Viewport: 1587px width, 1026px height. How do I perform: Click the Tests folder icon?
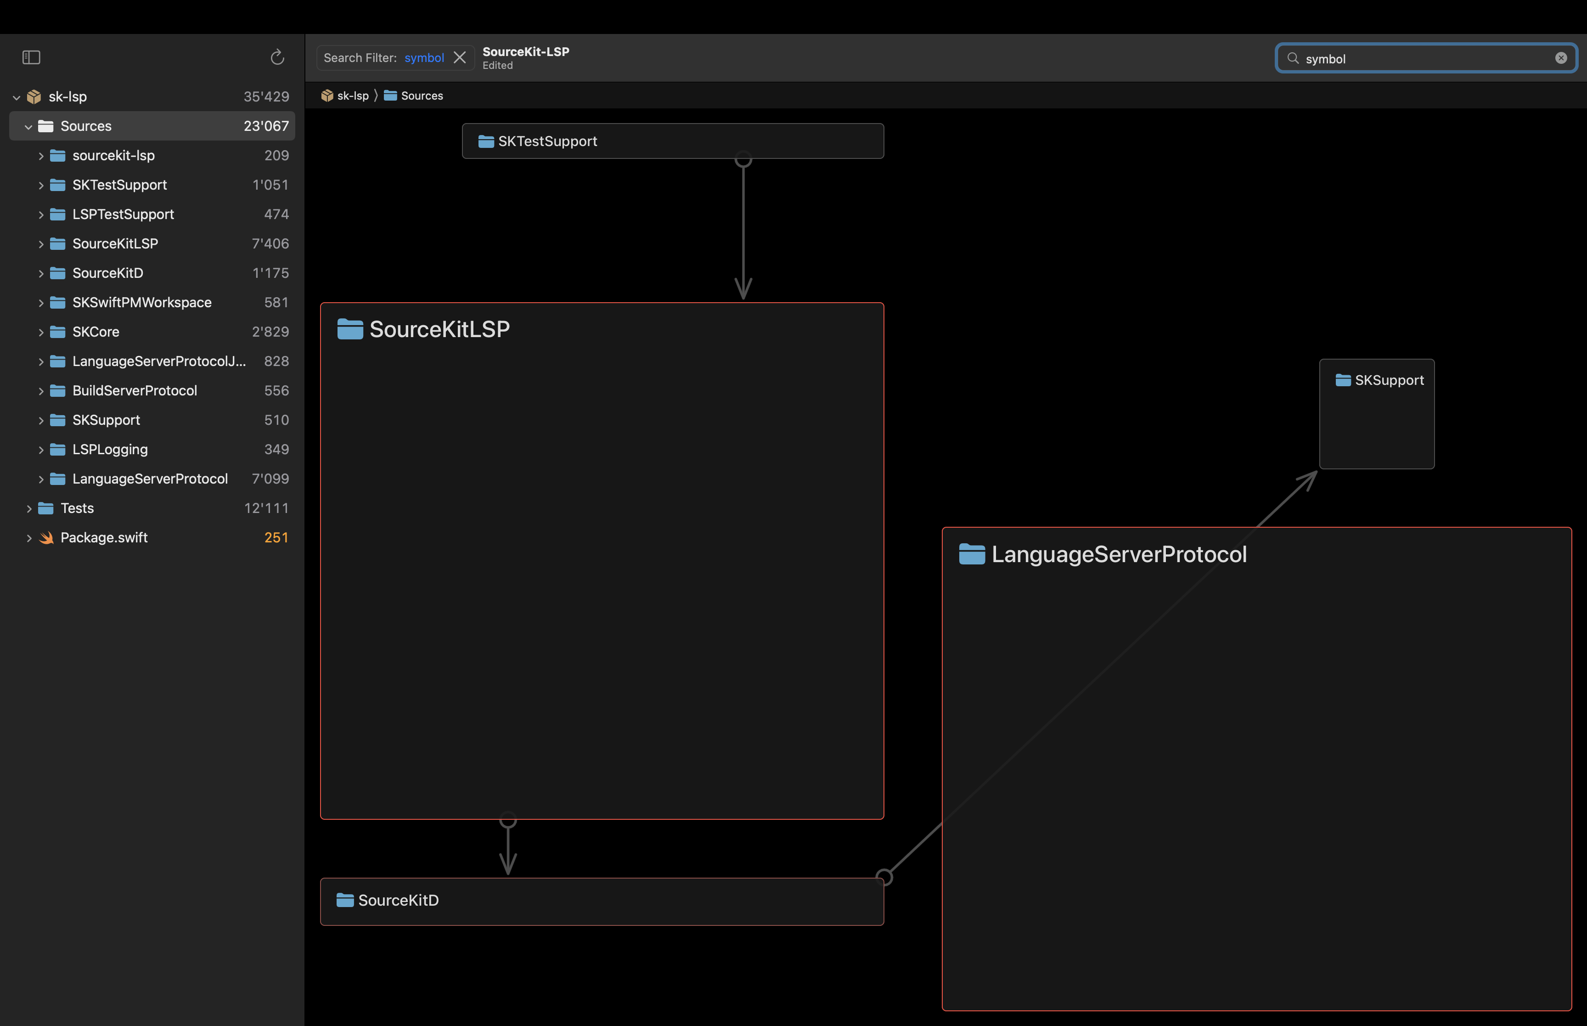pyautogui.click(x=46, y=507)
